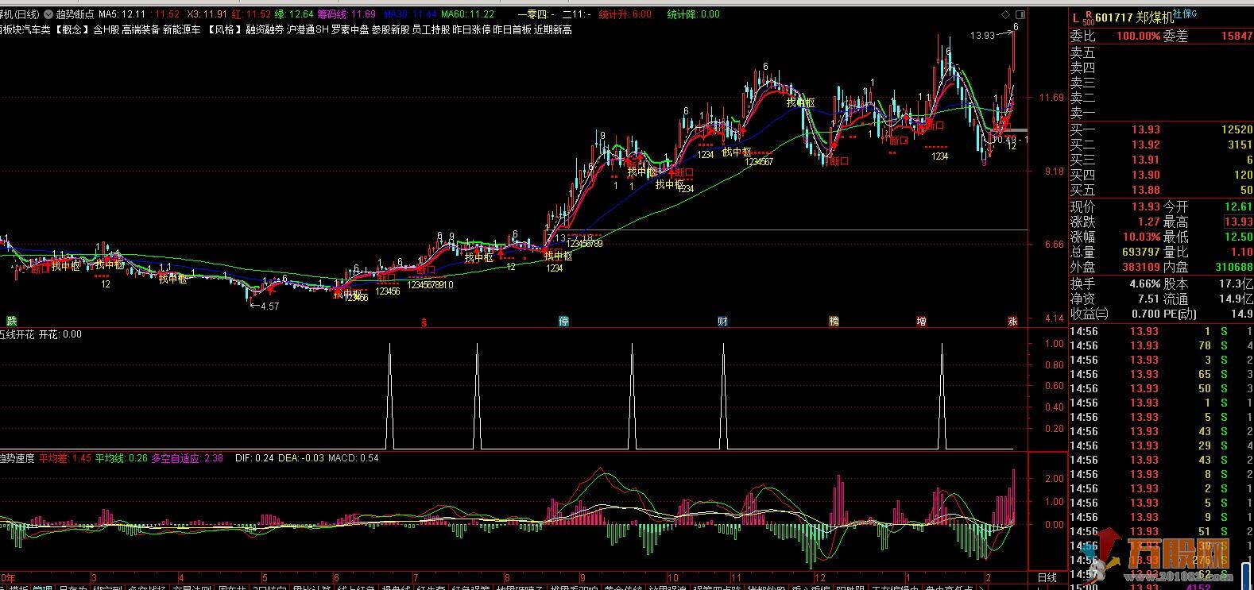Image resolution: width=1254 pixels, height=590 pixels.
Task: Click the 趋势速度 indicator label
Action: pyautogui.click(x=17, y=458)
